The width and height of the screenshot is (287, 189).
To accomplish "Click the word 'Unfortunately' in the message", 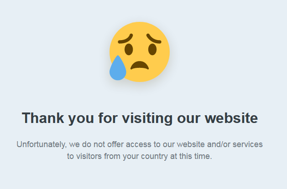I will pos(42,144).
